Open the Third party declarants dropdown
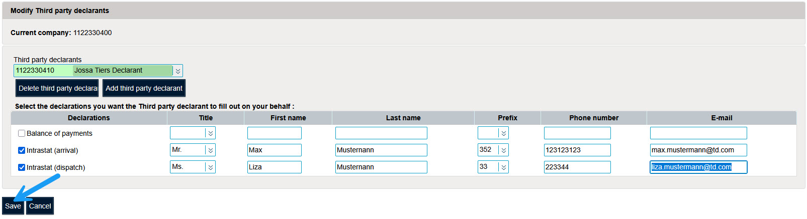The width and height of the screenshot is (807, 219). pyautogui.click(x=177, y=71)
